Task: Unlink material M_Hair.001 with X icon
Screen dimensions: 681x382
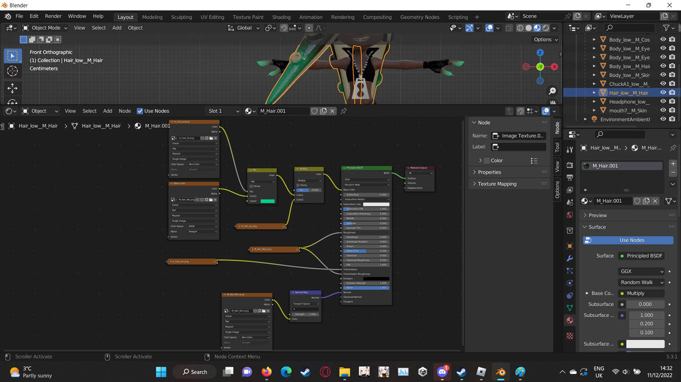Action: (x=333, y=111)
